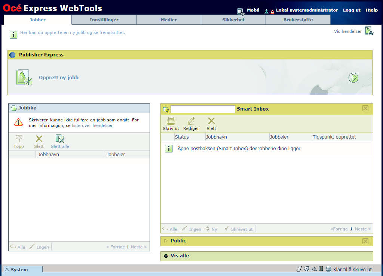The height and width of the screenshot is (276, 383).
Task: Click the Jobbkø printer icon
Action: (x=14, y=108)
